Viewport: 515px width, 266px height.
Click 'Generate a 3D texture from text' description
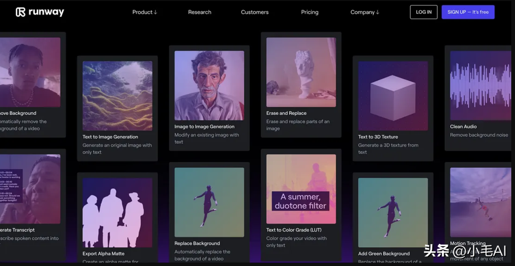388,149
